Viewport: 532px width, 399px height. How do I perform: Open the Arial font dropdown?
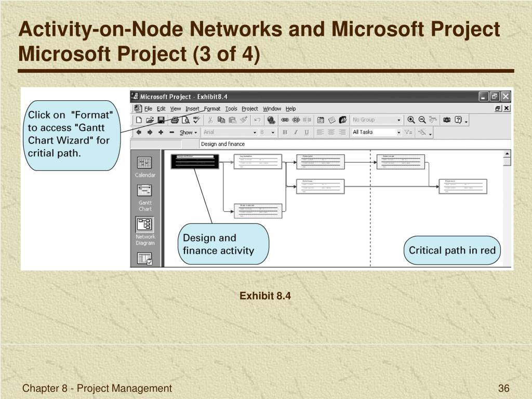coord(255,132)
